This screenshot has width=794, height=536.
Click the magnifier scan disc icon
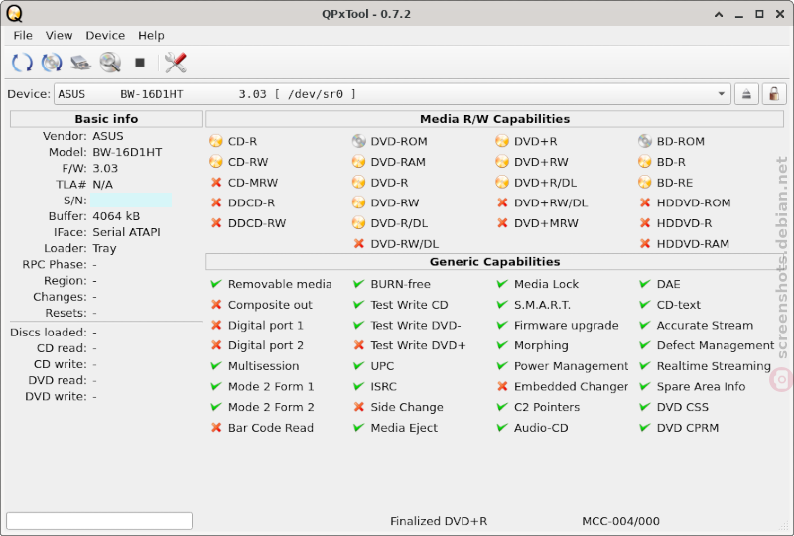pos(110,63)
